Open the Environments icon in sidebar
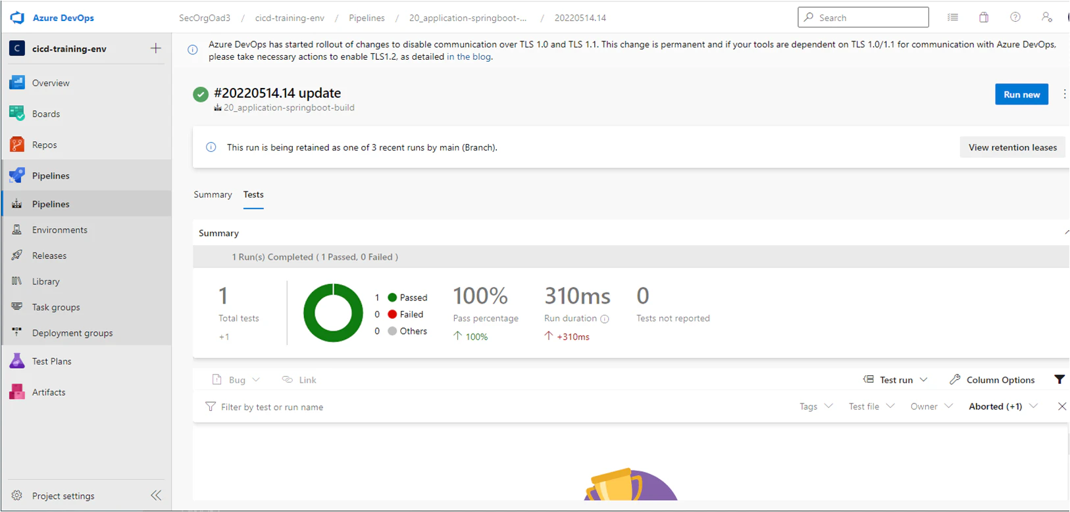Screen dimensions: 1070x512 (17, 229)
